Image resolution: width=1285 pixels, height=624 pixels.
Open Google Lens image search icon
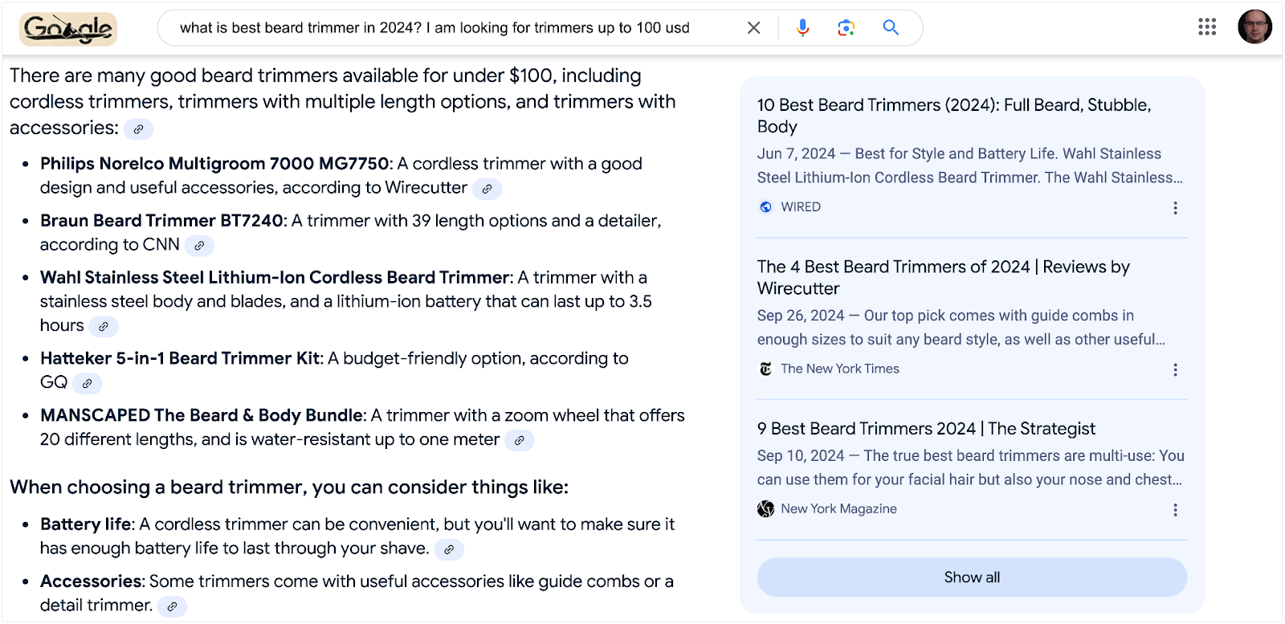coord(846,28)
